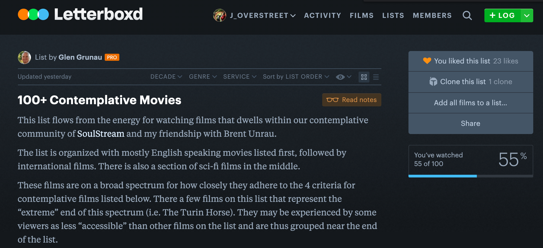Viewport: 543px width, 248px height.
Task: Open the green LOG dropdown arrow
Action: click(527, 15)
